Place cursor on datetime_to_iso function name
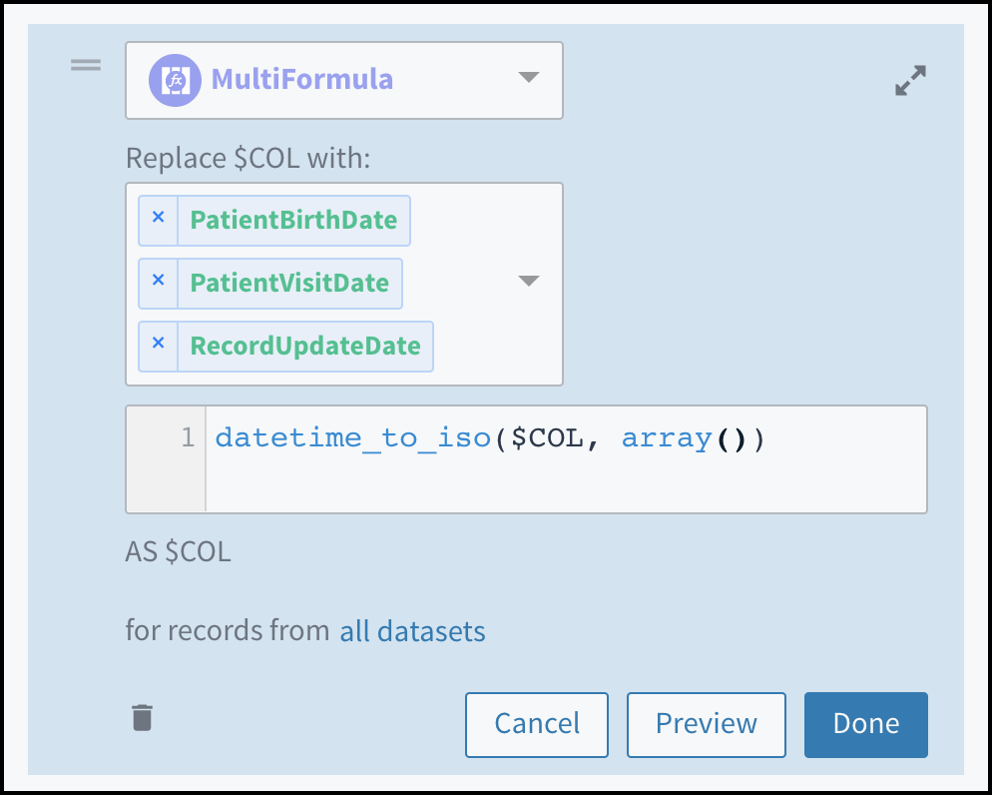992x795 pixels. 354,438
